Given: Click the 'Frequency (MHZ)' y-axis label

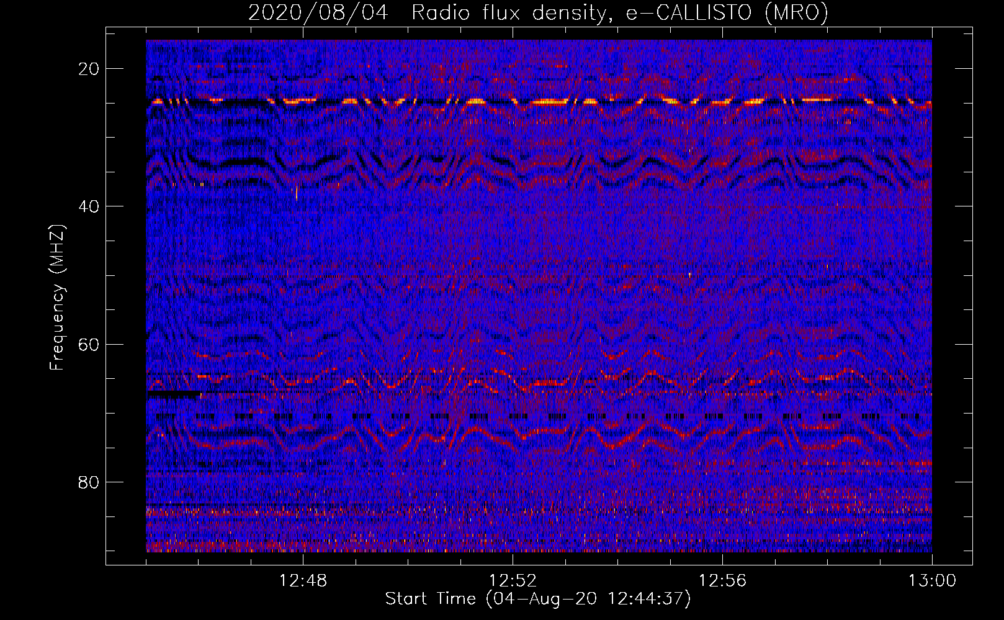Looking at the screenshot, I should [x=57, y=298].
